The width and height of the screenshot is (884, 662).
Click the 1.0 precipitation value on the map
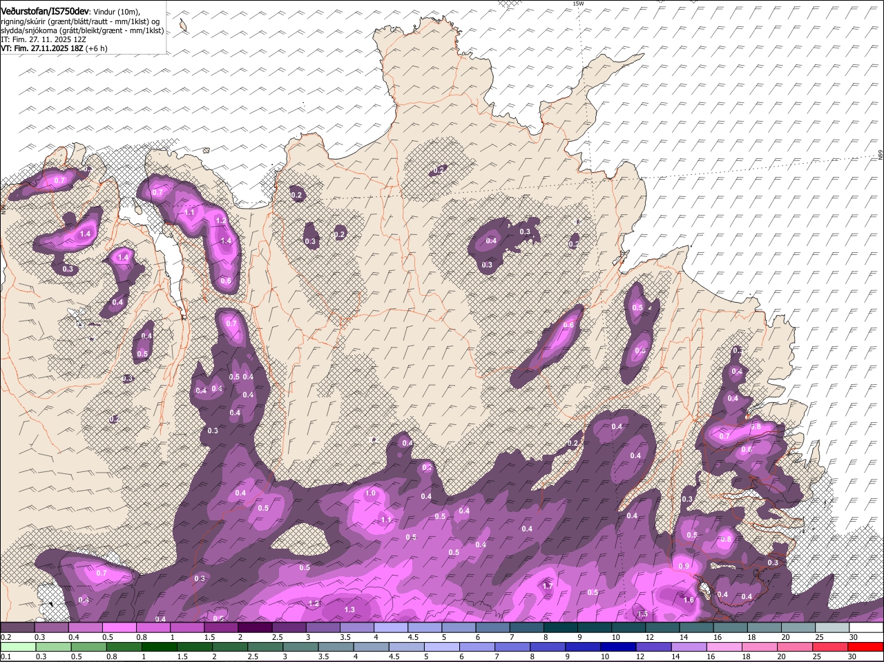tap(370, 493)
